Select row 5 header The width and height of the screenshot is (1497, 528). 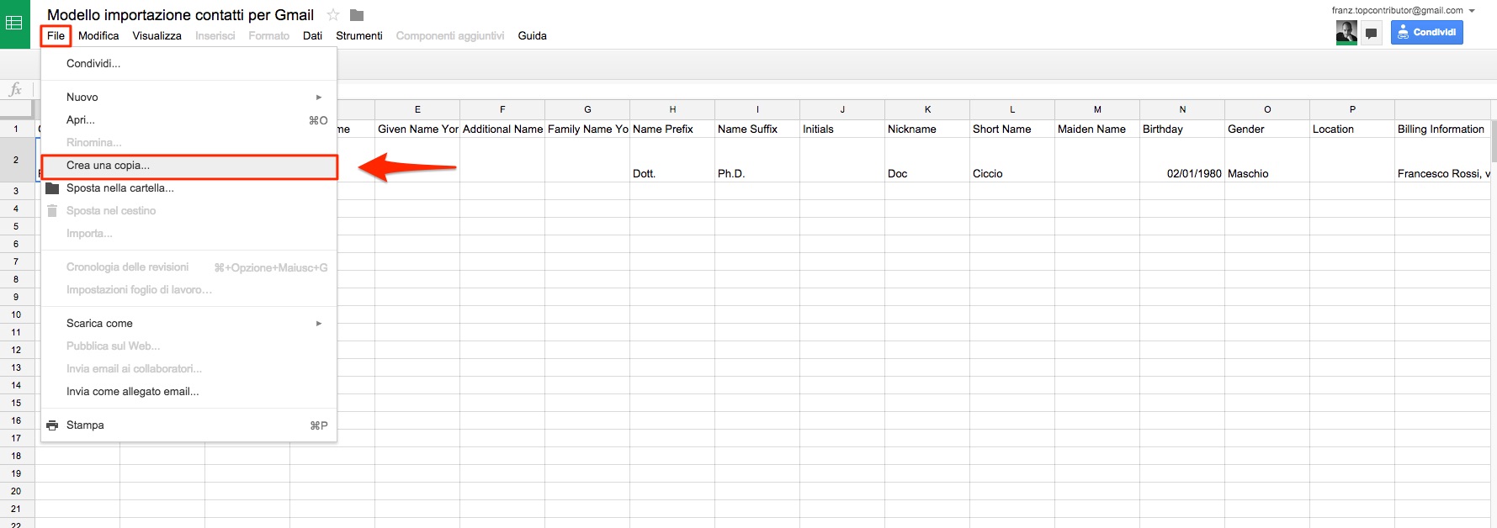16,226
